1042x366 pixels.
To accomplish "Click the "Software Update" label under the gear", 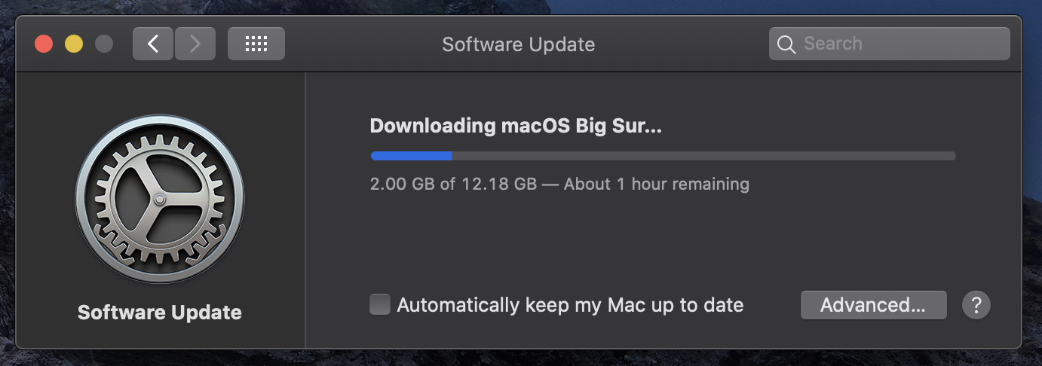I will coord(160,313).
